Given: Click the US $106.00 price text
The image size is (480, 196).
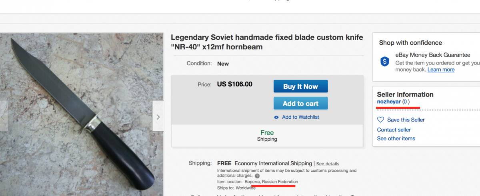Looking at the screenshot, I should pyautogui.click(x=234, y=84).
